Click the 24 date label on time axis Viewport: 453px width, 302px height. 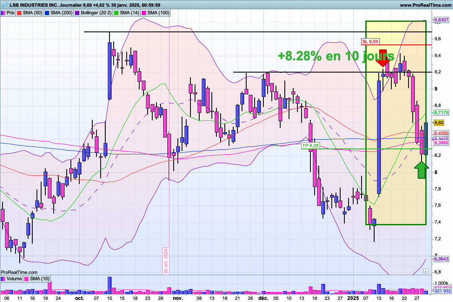(x=58, y=298)
